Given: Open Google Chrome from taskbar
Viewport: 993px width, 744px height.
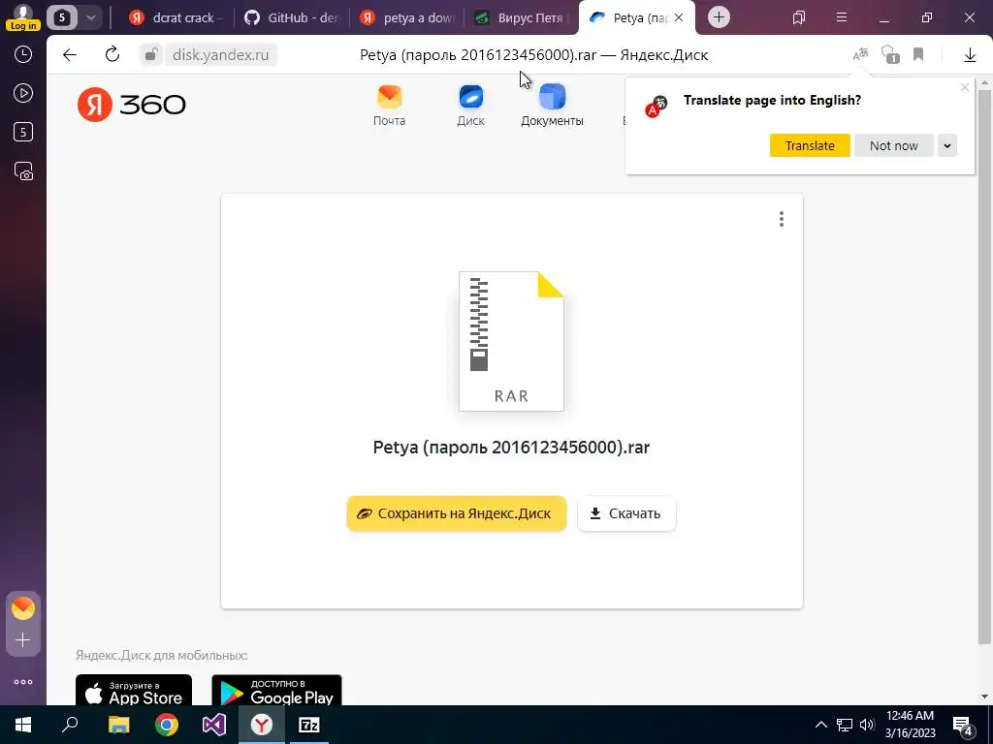Looking at the screenshot, I should (x=167, y=725).
